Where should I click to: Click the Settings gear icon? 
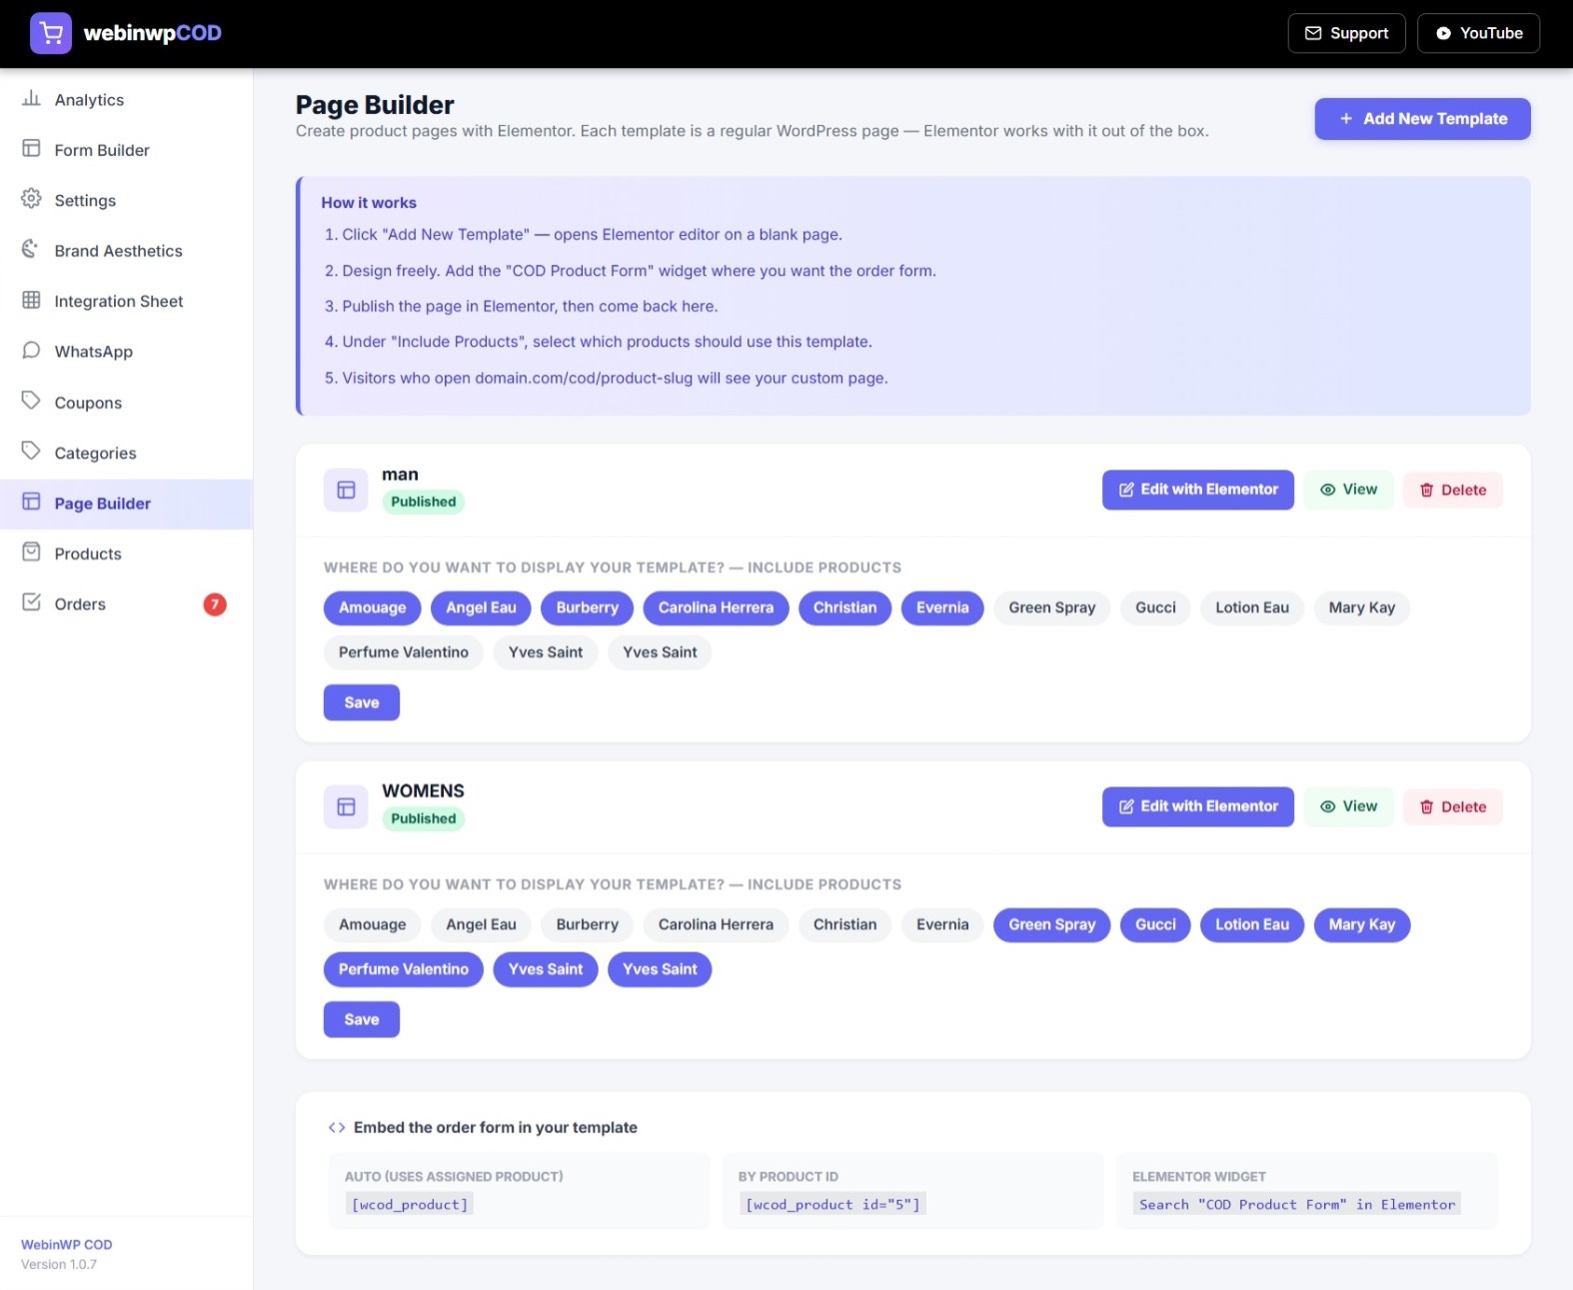pyautogui.click(x=32, y=199)
